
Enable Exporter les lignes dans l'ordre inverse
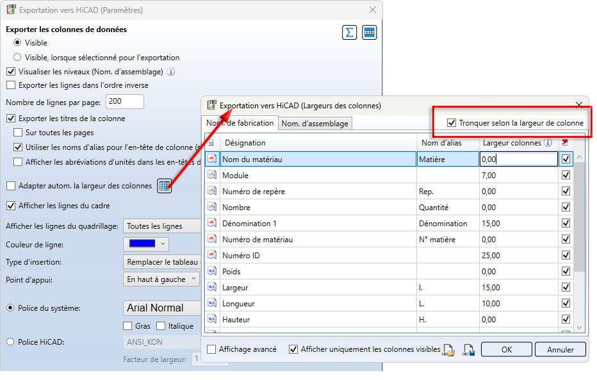(x=11, y=85)
